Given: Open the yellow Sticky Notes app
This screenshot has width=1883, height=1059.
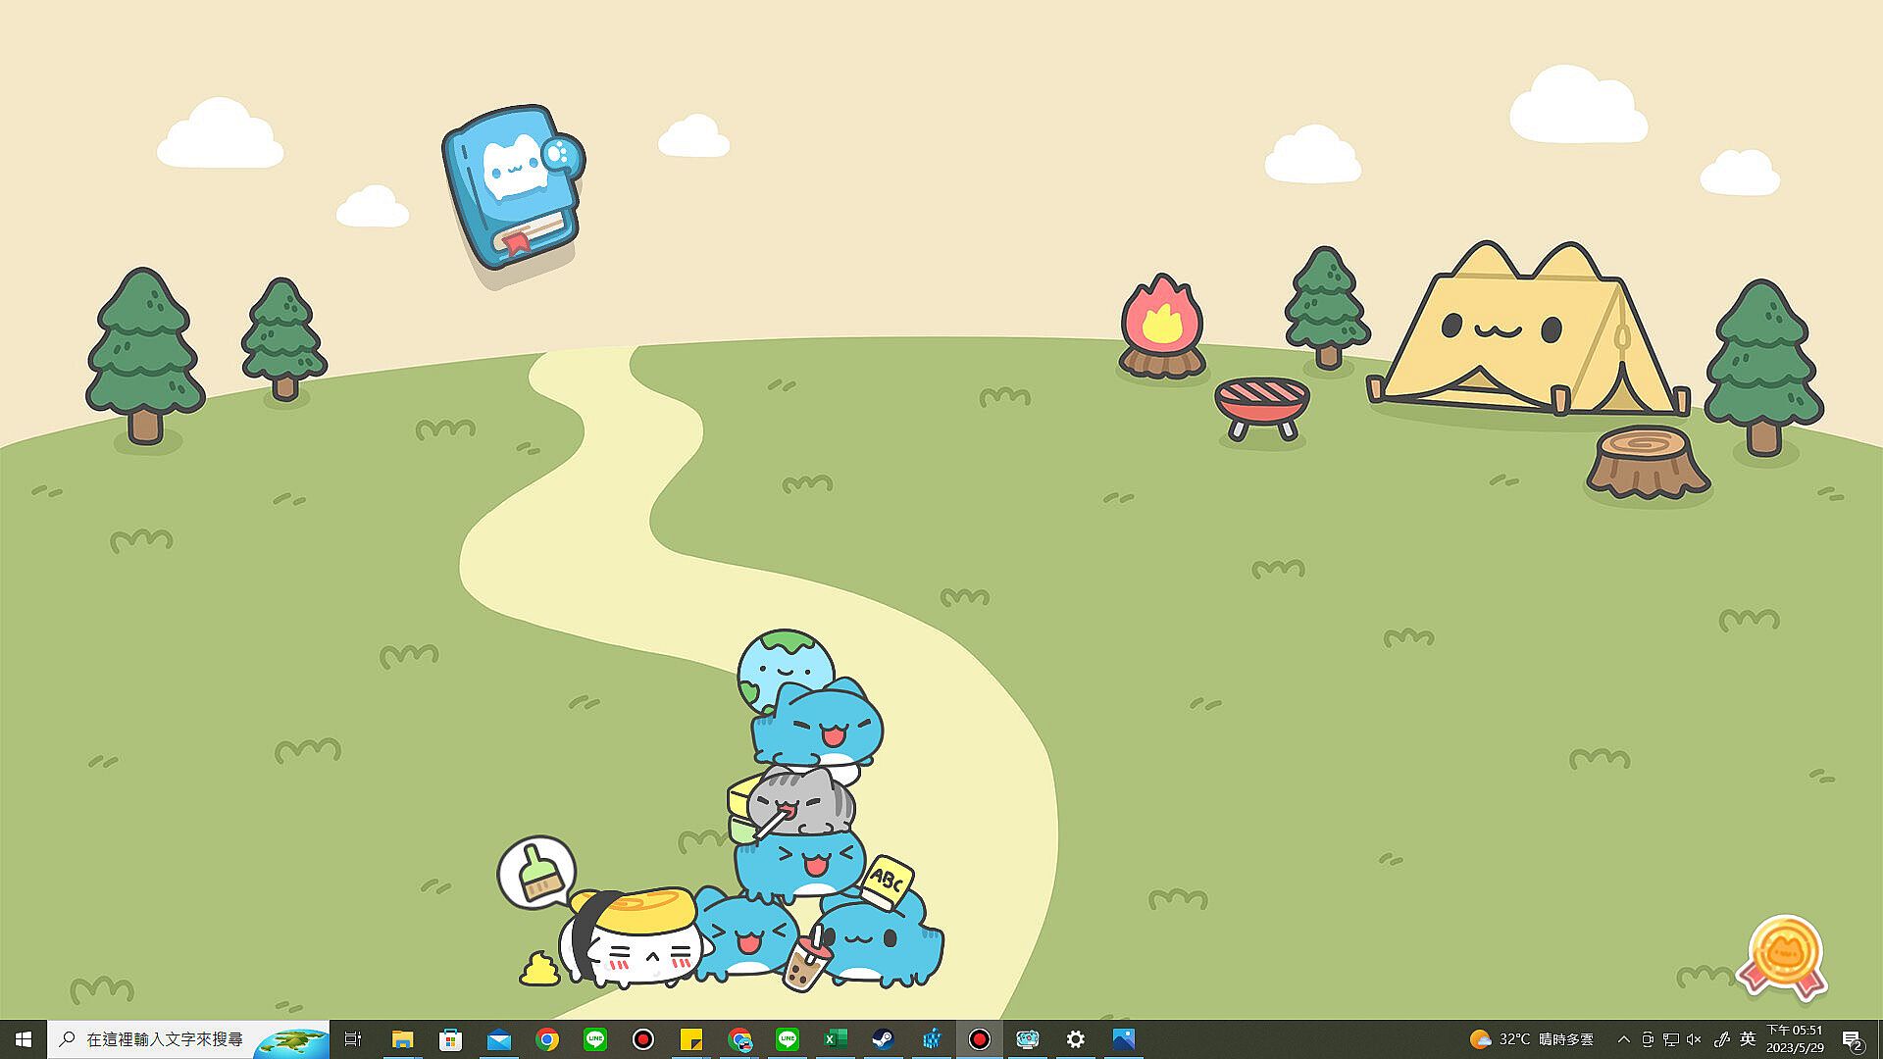Looking at the screenshot, I should tap(691, 1039).
